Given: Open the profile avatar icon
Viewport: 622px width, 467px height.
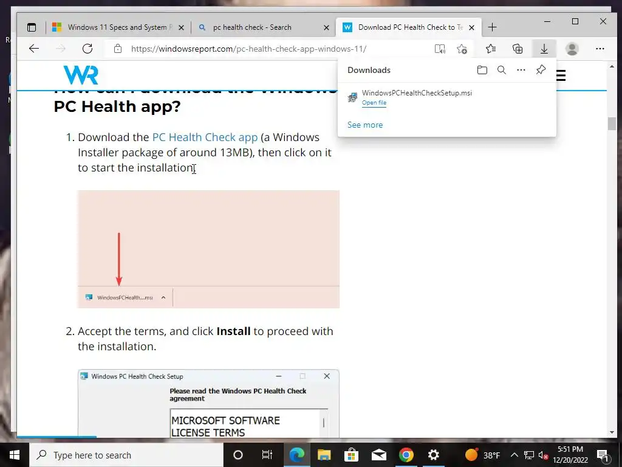Looking at the screenshot, I should coord(572,49).
